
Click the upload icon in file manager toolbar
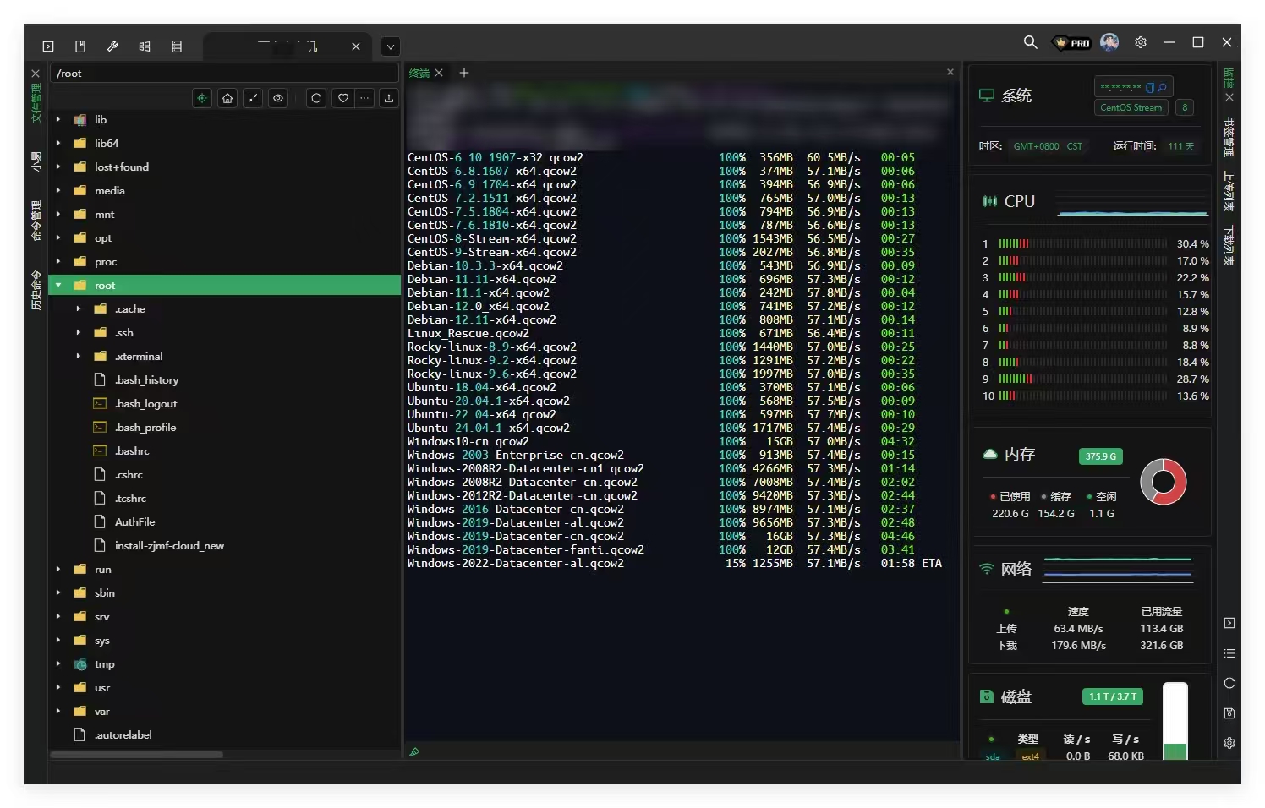click(x=389, y=98)
